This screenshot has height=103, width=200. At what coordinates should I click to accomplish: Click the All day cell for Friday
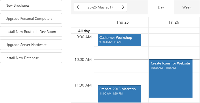pos(174,31)
